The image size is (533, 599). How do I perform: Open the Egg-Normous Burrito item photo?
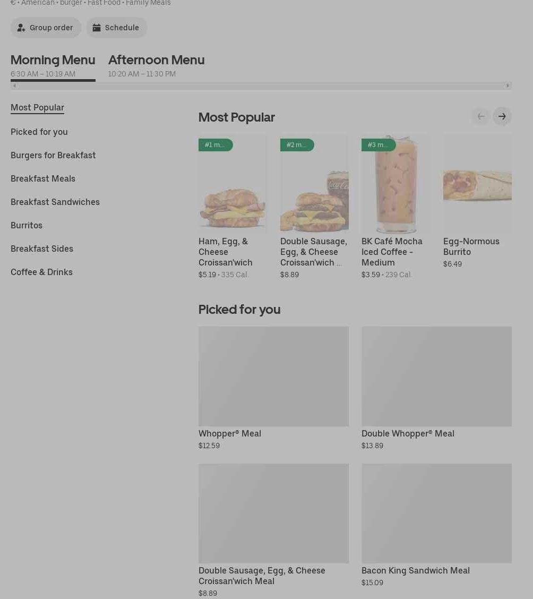pyautogui.click(x=477, y=184)
